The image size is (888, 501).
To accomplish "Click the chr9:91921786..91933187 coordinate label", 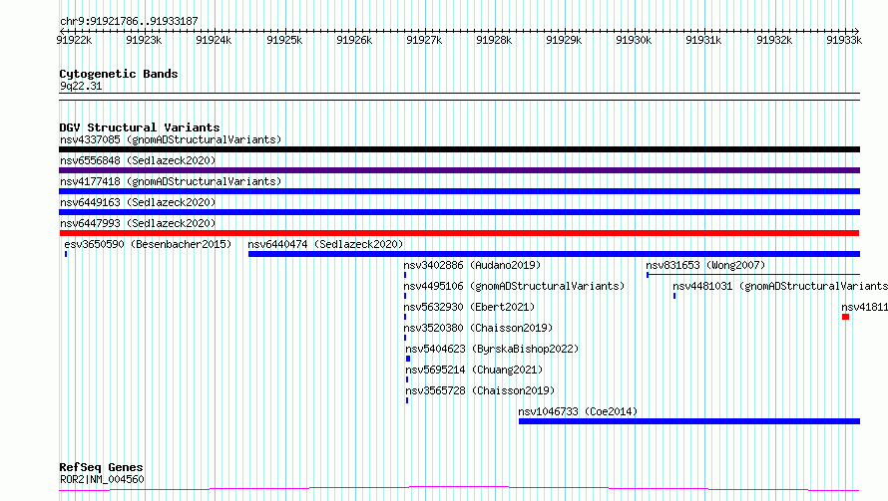I will [129, 22].
